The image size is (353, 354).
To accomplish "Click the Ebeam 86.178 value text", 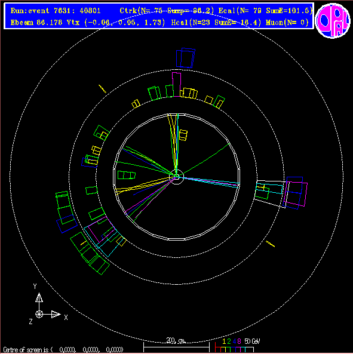I will coord(36,23).
